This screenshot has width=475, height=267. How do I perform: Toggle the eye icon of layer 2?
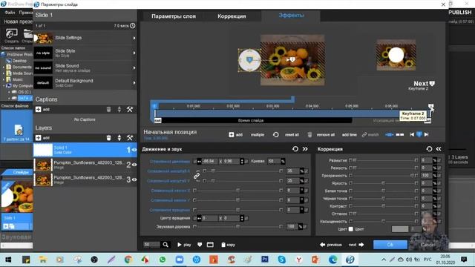(134, 165)
